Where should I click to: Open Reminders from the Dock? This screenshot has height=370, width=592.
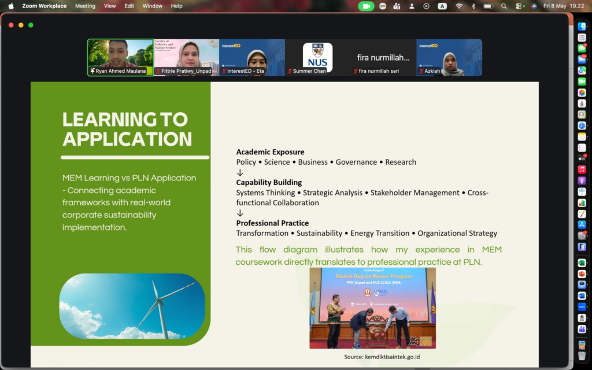pos(582,147)
